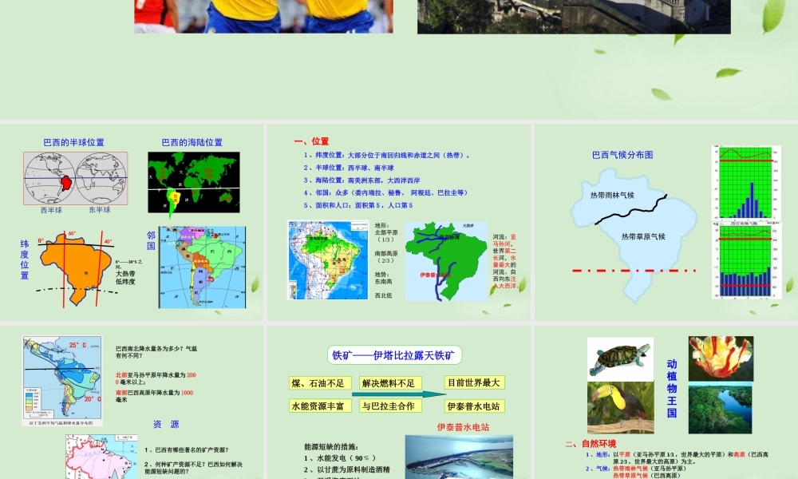Click line 1、纬度位置 about the tropics
The width and height of the screenshot is (798, 479).
[388, 155]
